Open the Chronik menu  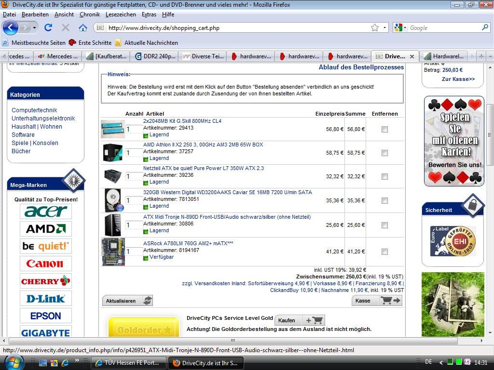89,14
